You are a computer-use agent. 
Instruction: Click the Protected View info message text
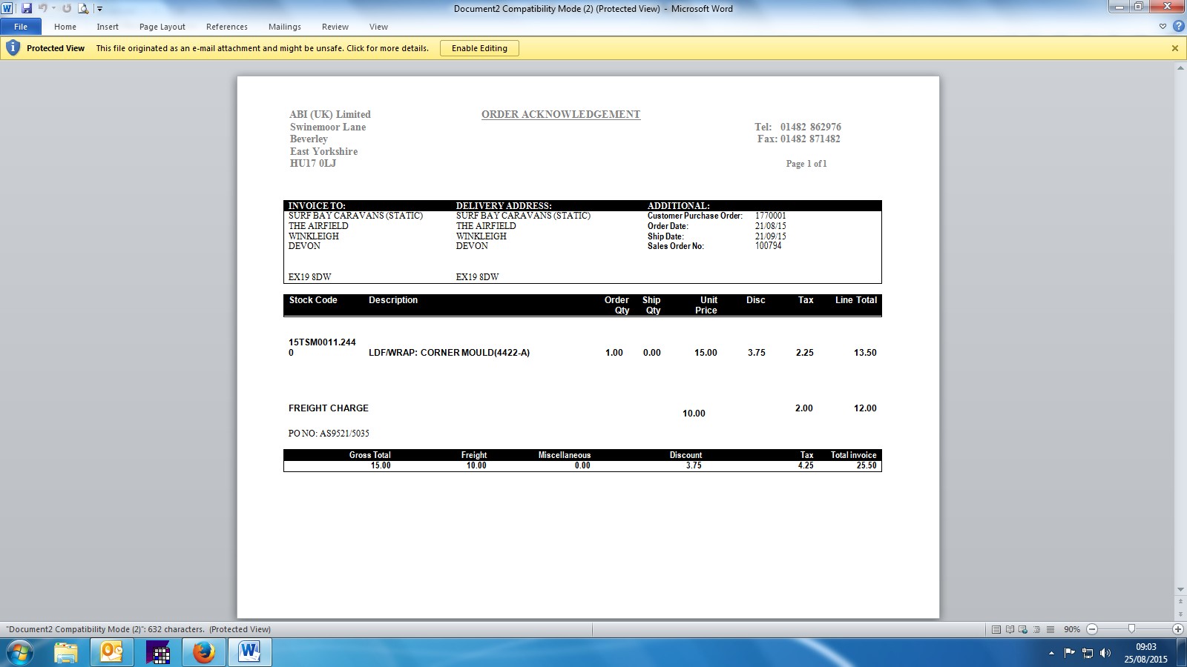[x=263, y=48]
